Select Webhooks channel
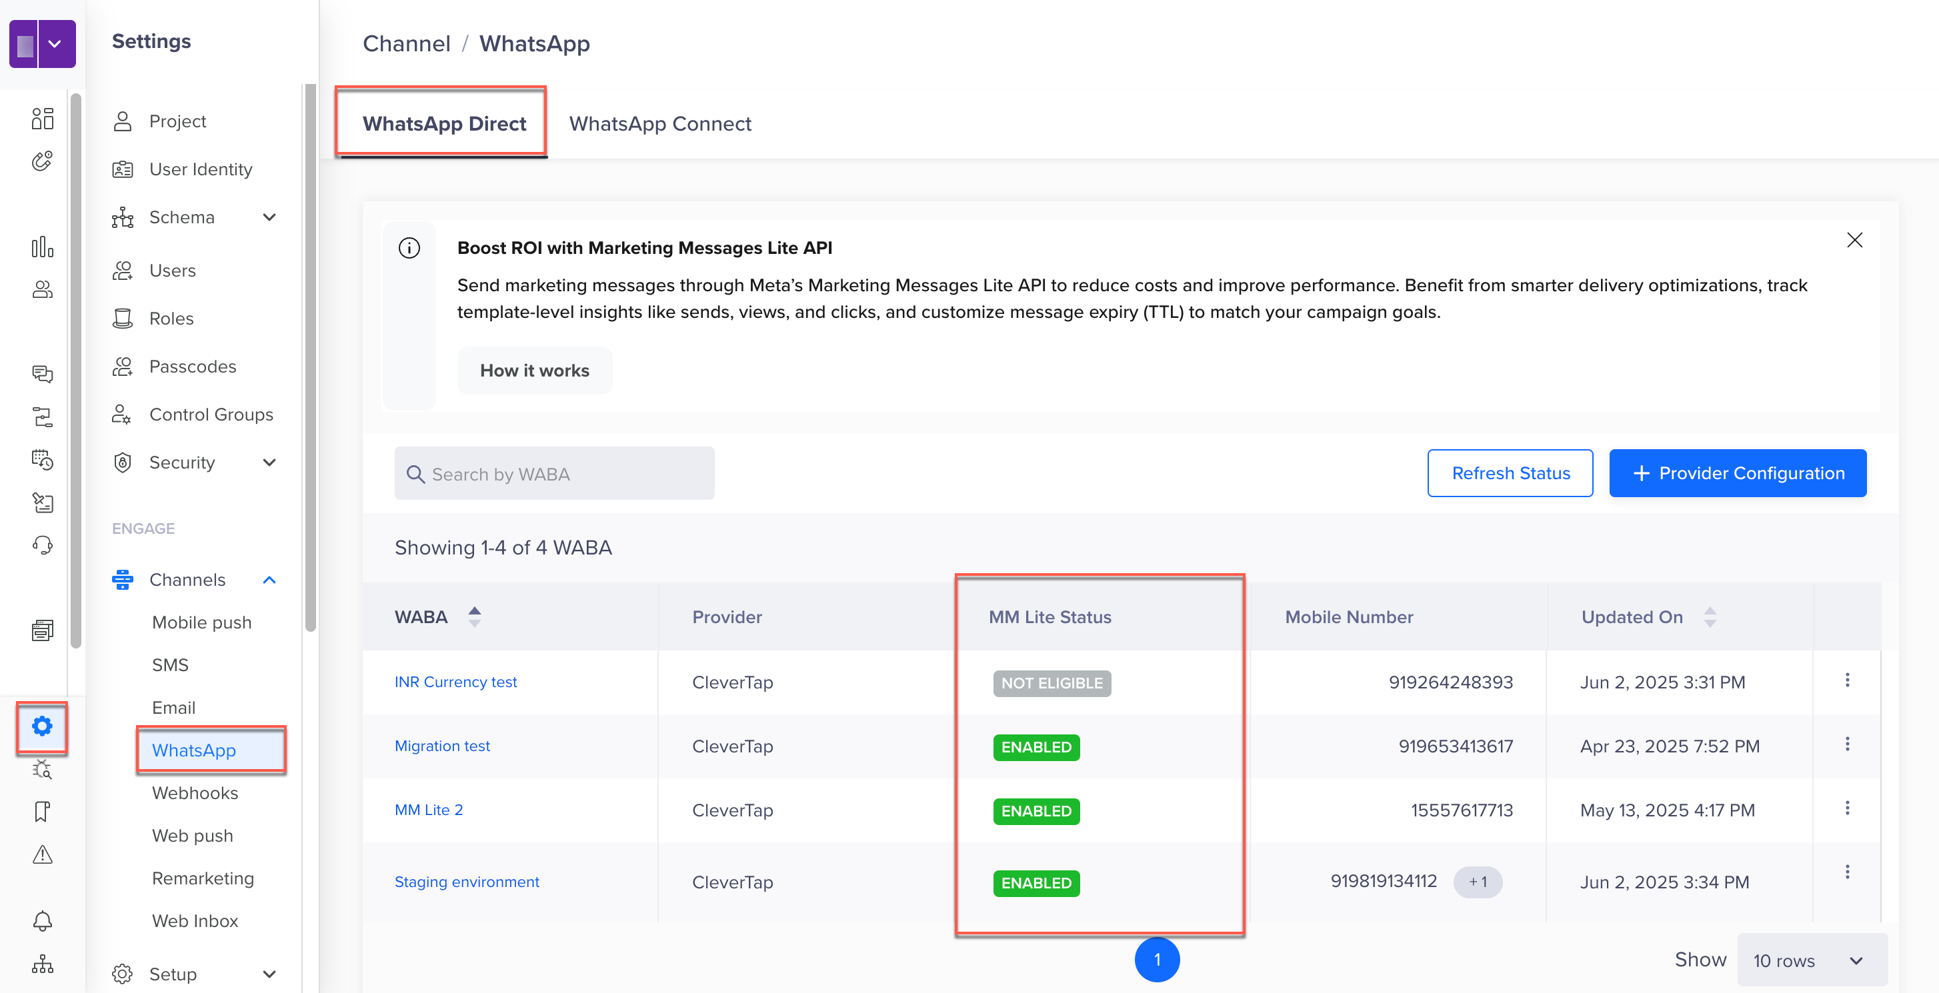The width and height of the screenshot is (1939, 993). point(195,793)
